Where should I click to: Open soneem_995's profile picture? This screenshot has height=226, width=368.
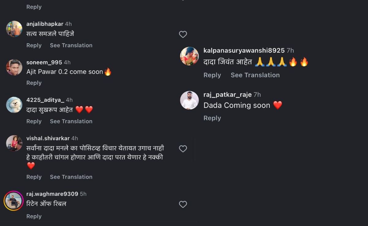click(14, 67)
